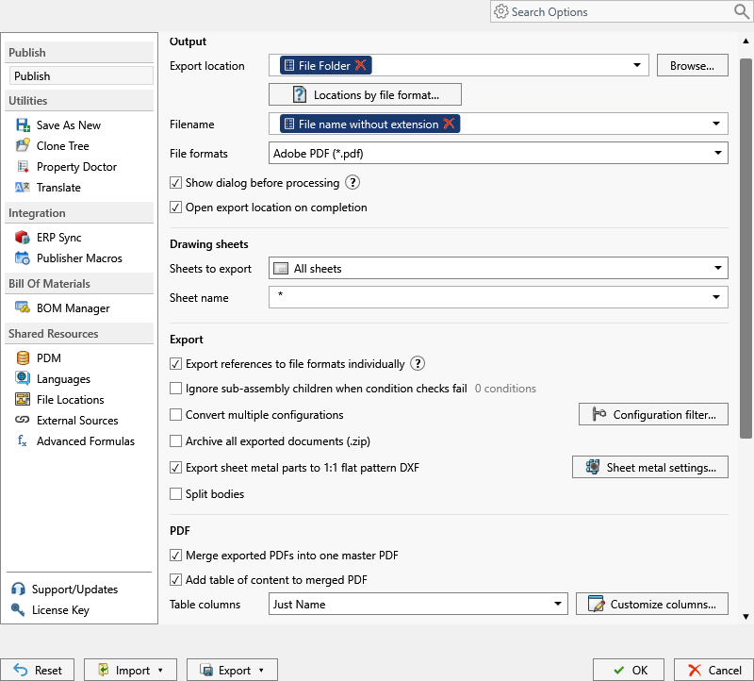Click Locations by file format... button
The height and width of the screenshot is (681, 754).
365,95
